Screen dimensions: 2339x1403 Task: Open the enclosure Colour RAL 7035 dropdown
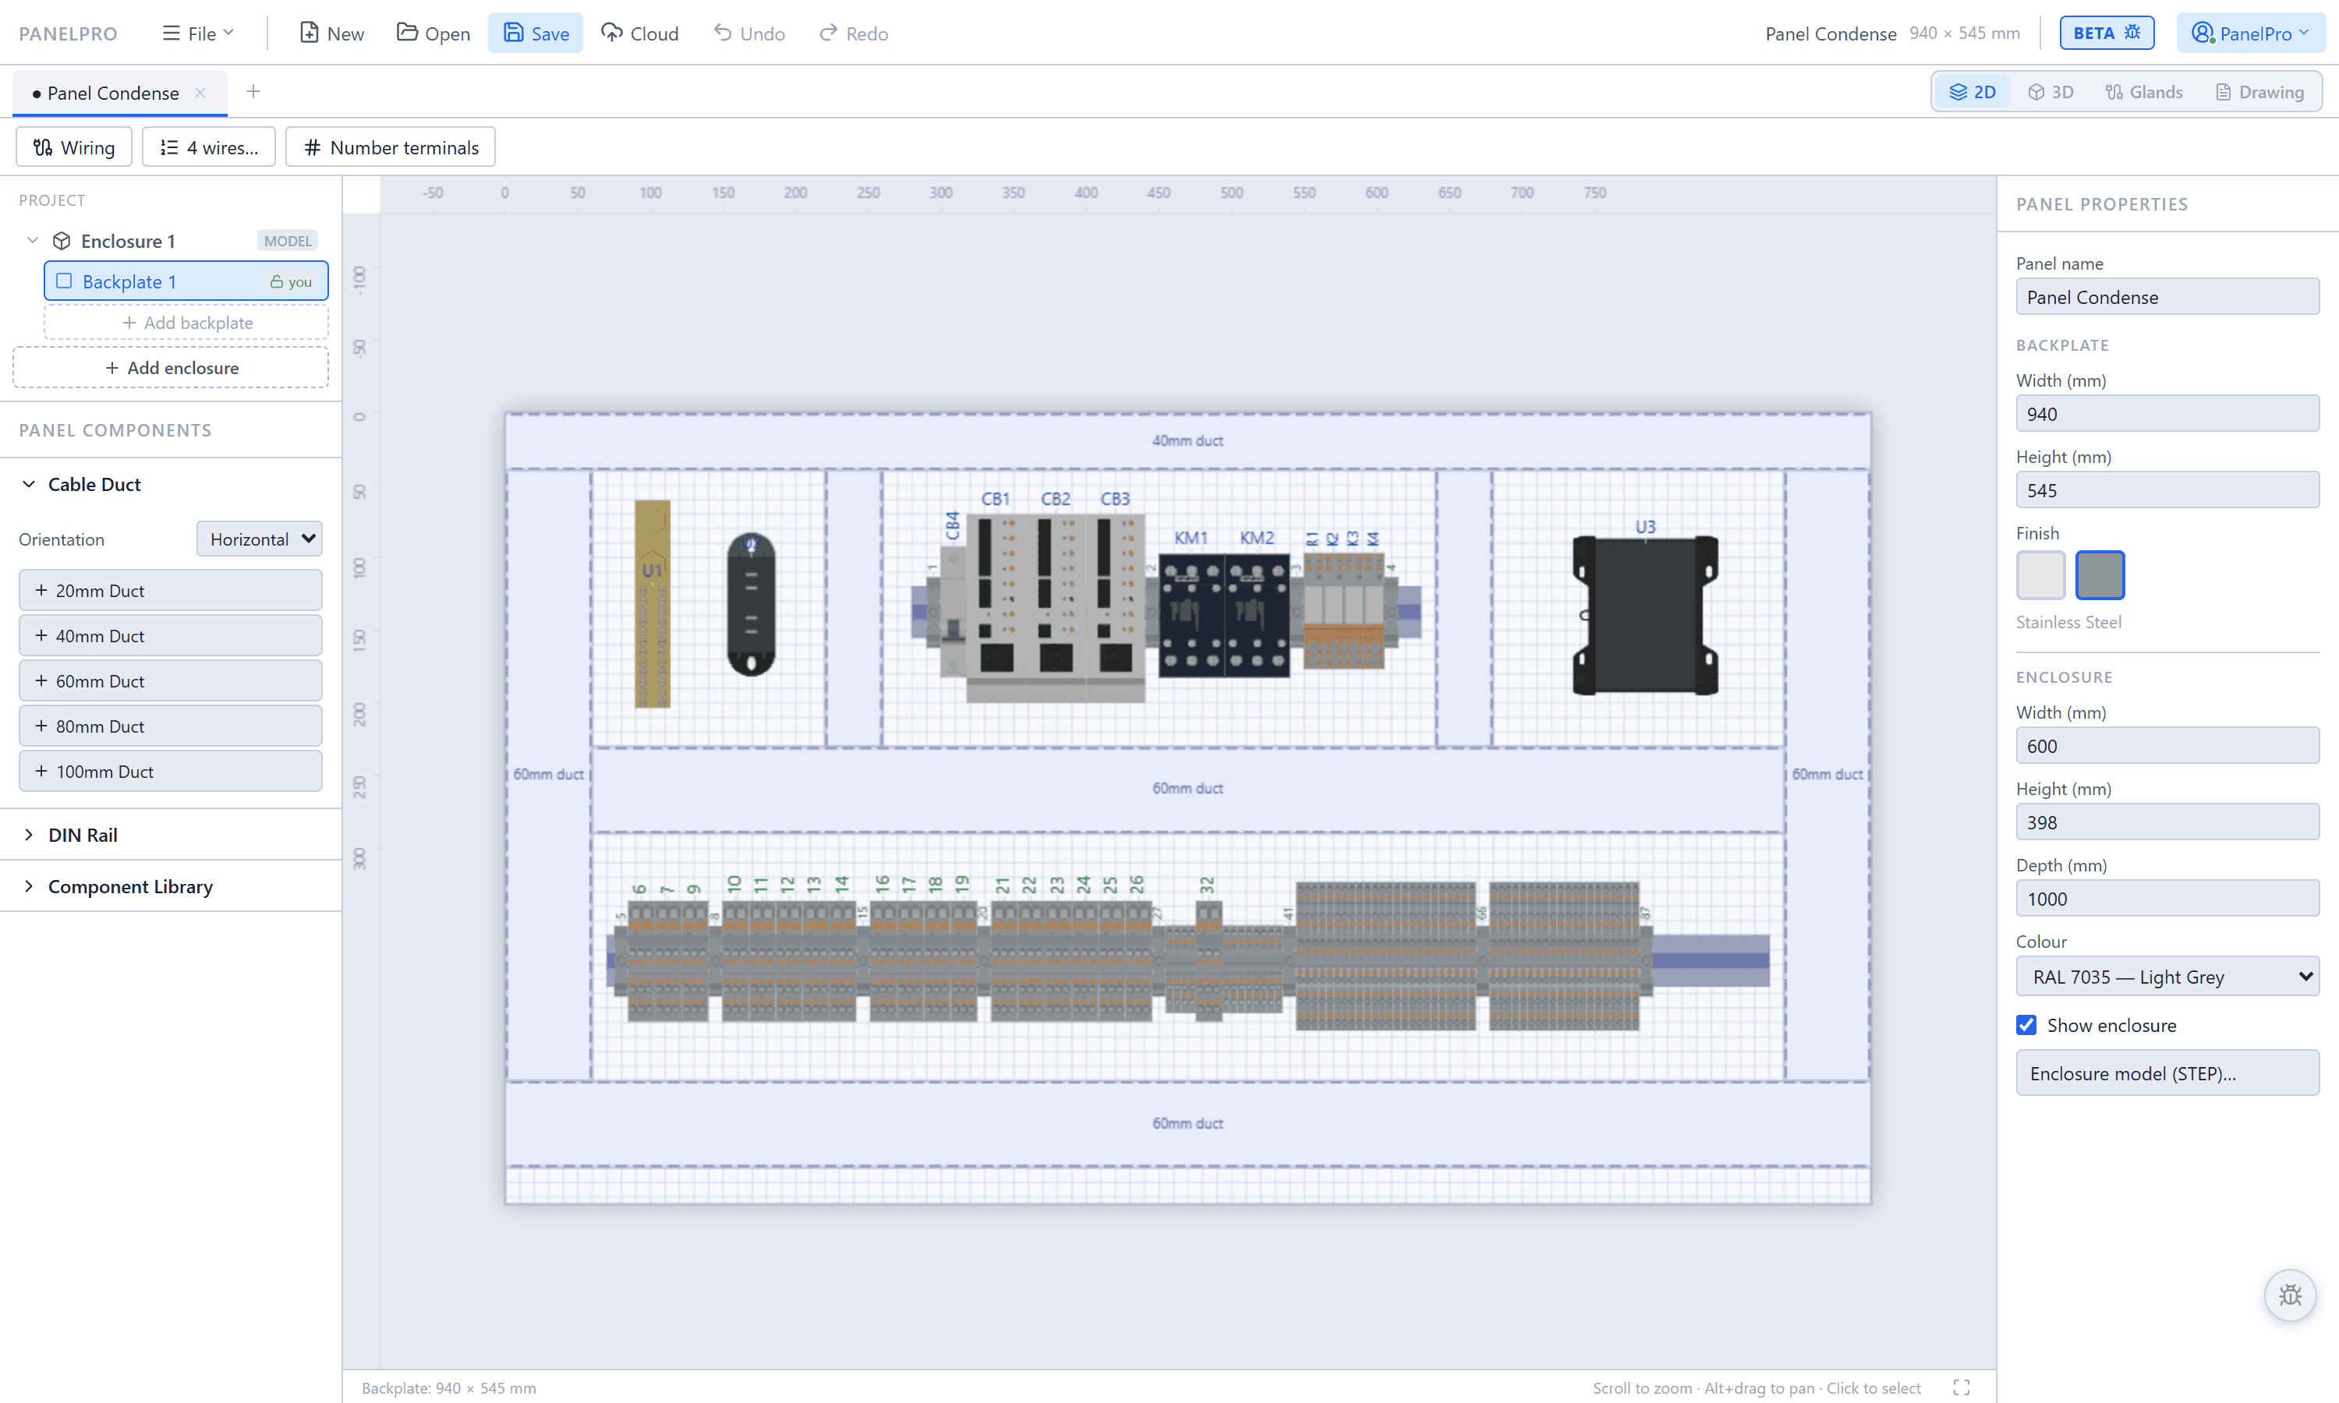(2167, 977)
